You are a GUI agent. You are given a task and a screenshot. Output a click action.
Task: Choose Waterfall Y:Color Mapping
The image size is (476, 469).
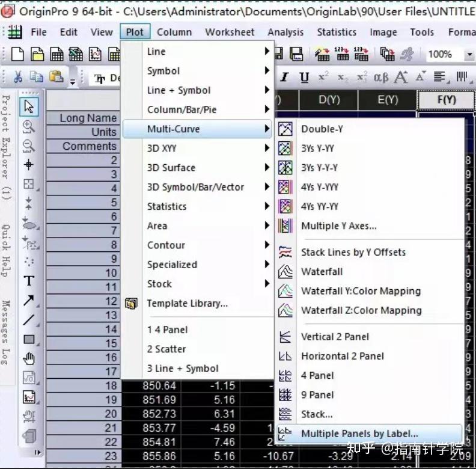click(370, 291)
